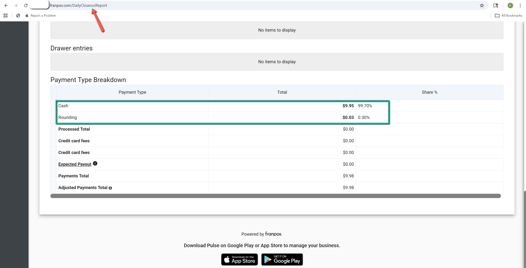Click the globe icon in bookmarks bar
The image size is (526, 268).
(18, 16)
